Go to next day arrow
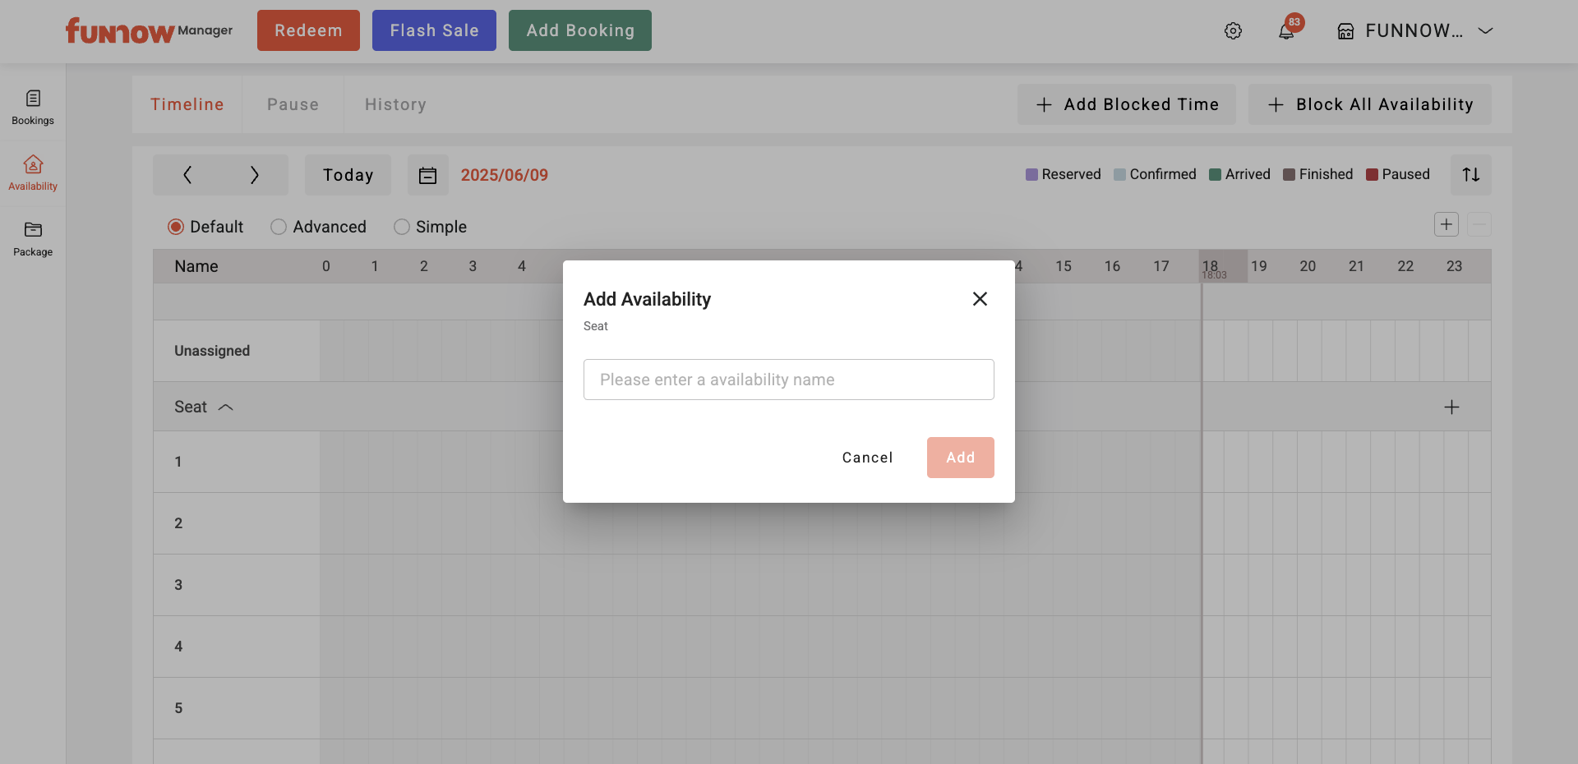The height and width of the screenshot is (764, 1578). pos(254,175)
